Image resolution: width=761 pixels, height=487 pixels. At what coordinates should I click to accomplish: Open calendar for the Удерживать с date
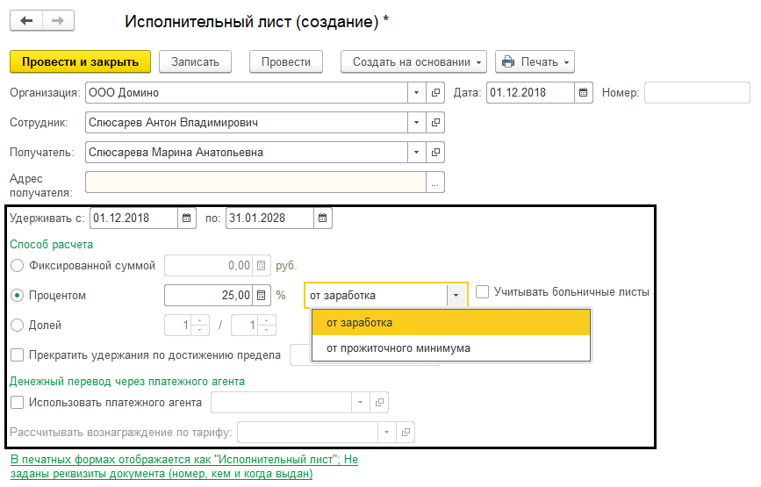(187, 218)
